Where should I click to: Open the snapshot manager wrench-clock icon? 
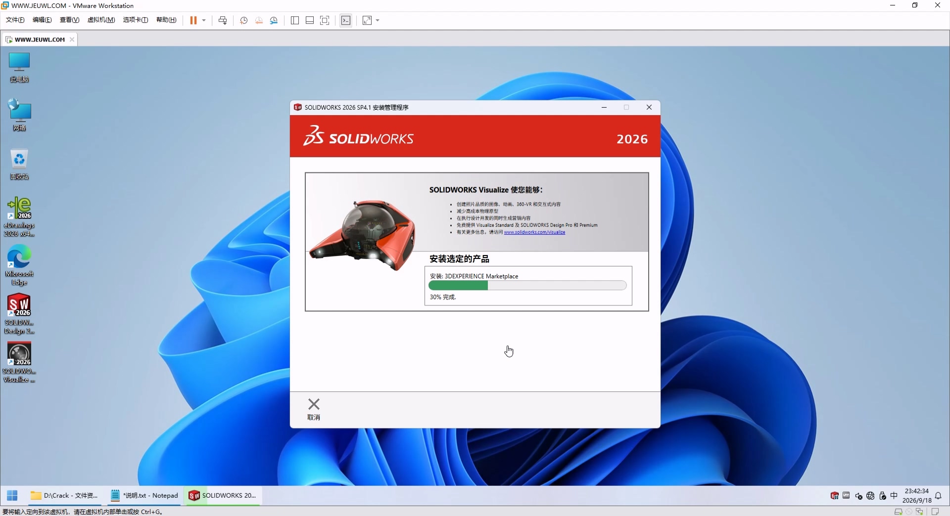coord(274,20)
